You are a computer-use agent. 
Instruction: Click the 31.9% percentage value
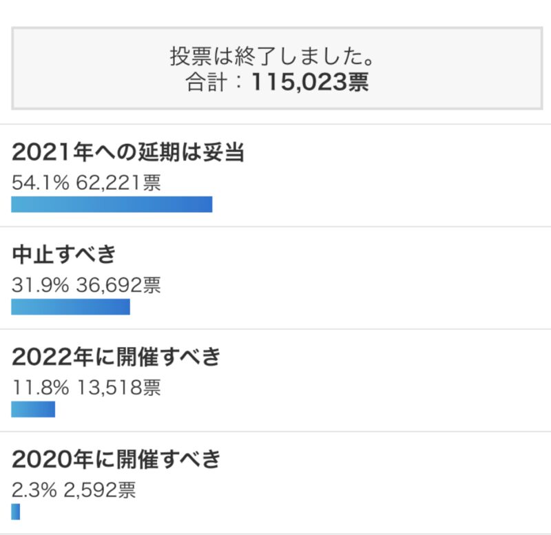pyautogui.click(x=40, y=285)
